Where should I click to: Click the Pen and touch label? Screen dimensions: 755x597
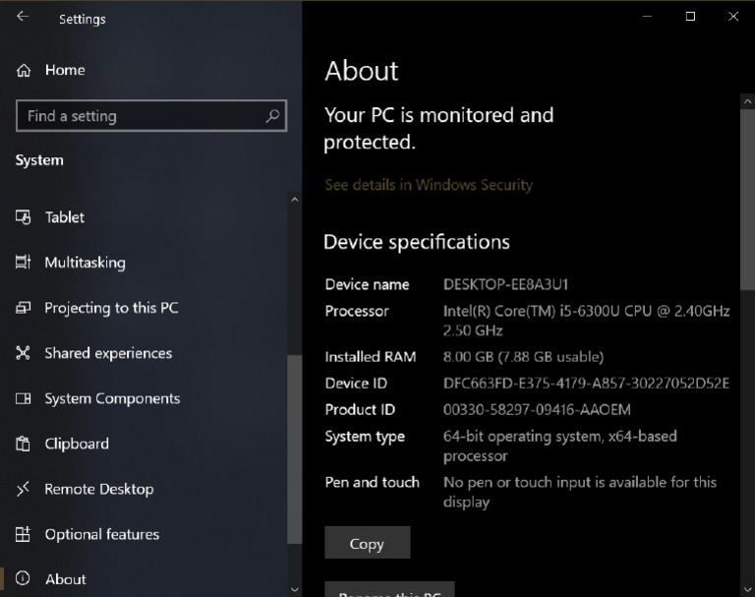372,482
